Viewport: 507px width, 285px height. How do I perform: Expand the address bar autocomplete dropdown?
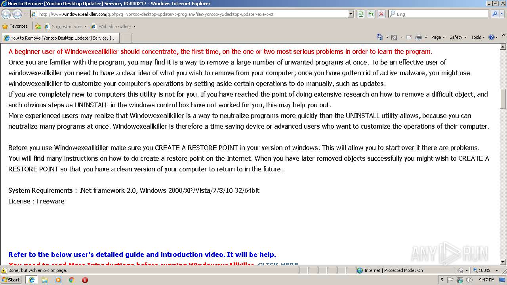coord(351,14)
